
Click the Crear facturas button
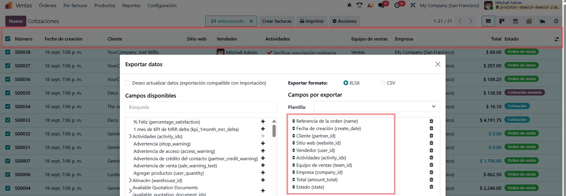pos(276,21)
